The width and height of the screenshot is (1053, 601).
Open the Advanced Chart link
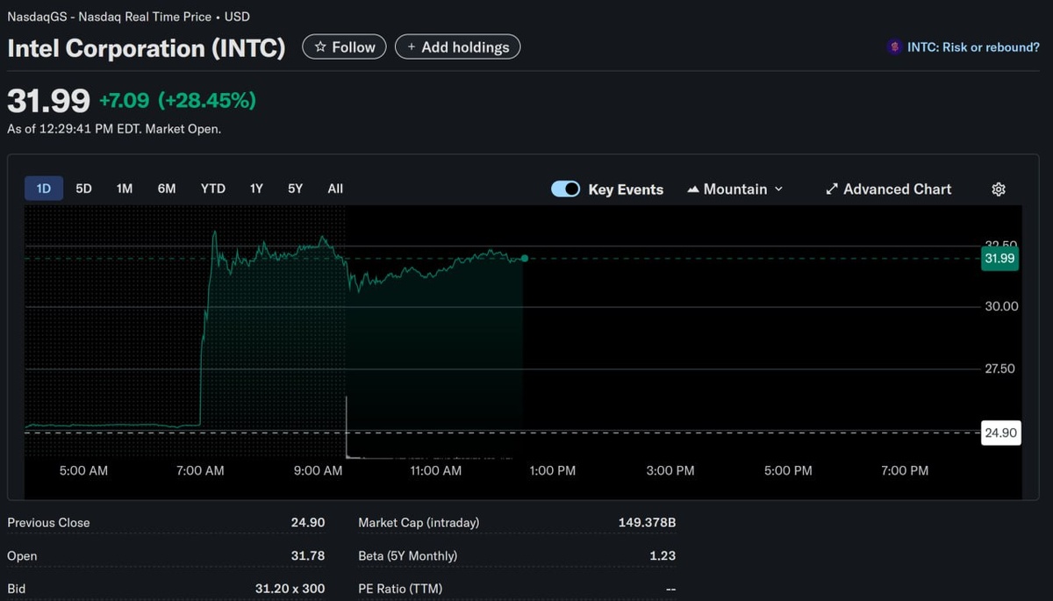[x=889, y=190]
